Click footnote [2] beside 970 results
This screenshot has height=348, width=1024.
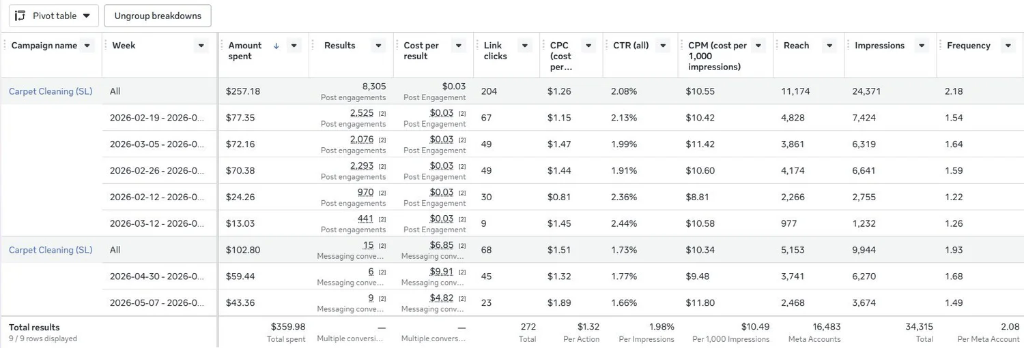pos(382,193)
